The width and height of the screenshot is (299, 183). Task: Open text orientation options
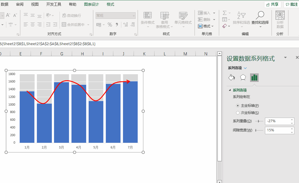coord(50,15)
